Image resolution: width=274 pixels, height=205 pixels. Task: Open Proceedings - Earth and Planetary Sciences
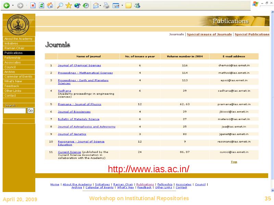(x=83, y=82)
